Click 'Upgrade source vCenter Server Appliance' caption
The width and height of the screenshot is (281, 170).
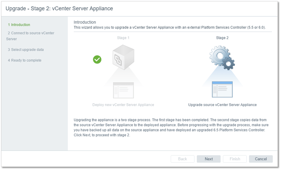(222, 105)
